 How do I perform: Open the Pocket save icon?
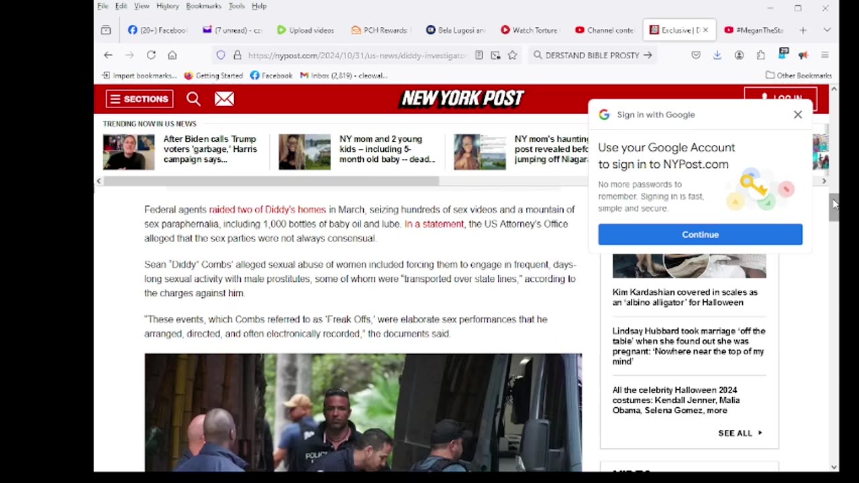(x=696, y=55)
